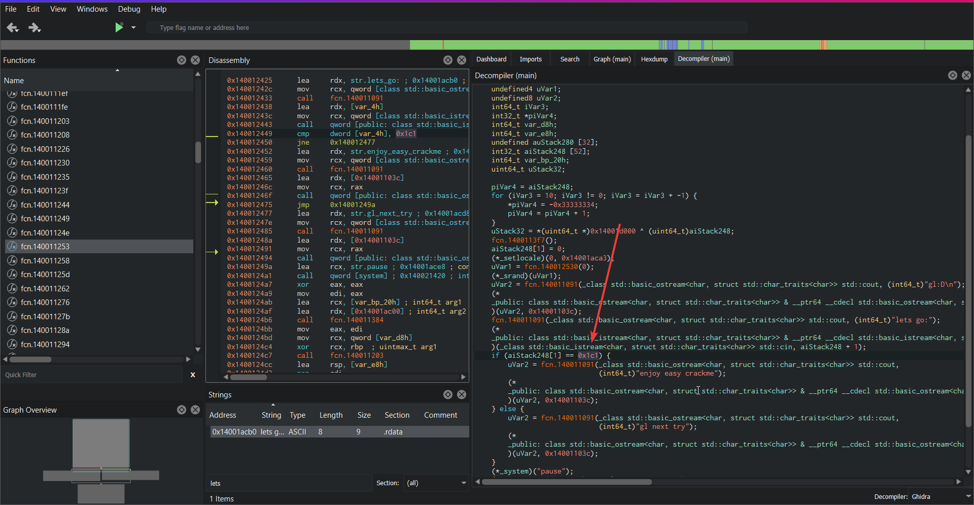Open the File menu

[x=11, y=9]
